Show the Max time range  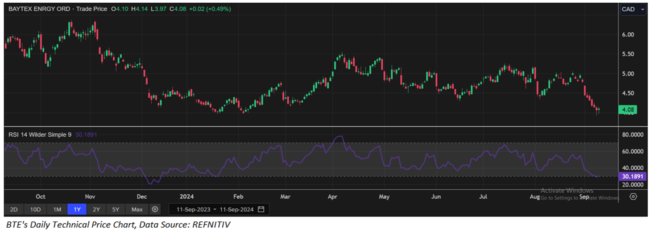click(137, 209)
